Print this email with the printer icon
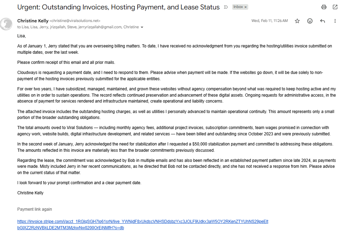The image size is (340, 232). (x=324, y=7)
